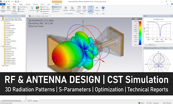This screenshot has height=104, width=173.
Task: Click the Open folder icon in quick access toolbar
Action: pyautogui.click(x=6, y=2)
